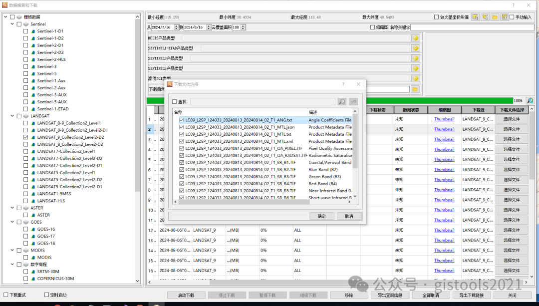Tick the 定时启动 checkbox
Viewport: 539px width, 306px height.
(47, 295)
